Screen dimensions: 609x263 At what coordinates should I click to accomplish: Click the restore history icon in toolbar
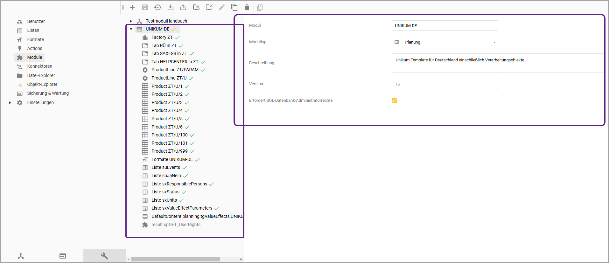point(157,7)
